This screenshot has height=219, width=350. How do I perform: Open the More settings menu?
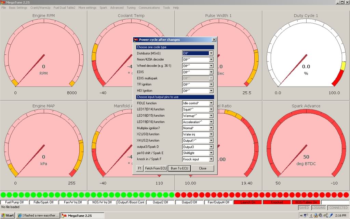(87, 8)
